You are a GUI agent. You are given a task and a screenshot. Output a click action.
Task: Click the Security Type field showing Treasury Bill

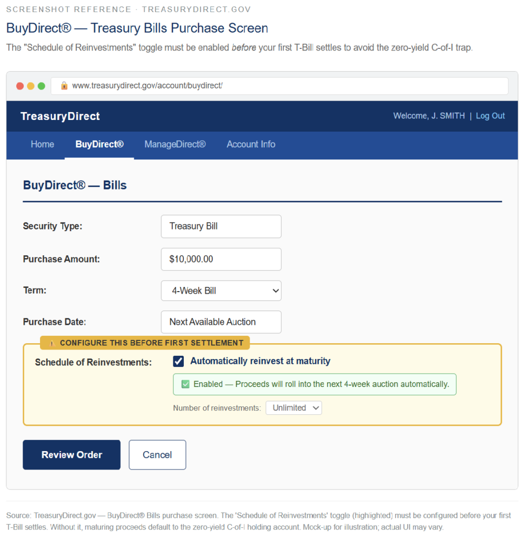pyautogui.click(x=221, y=226)
